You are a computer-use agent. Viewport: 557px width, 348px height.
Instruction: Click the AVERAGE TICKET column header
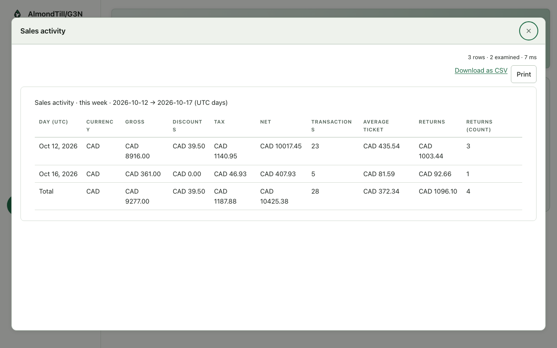[x=376, y=126]
